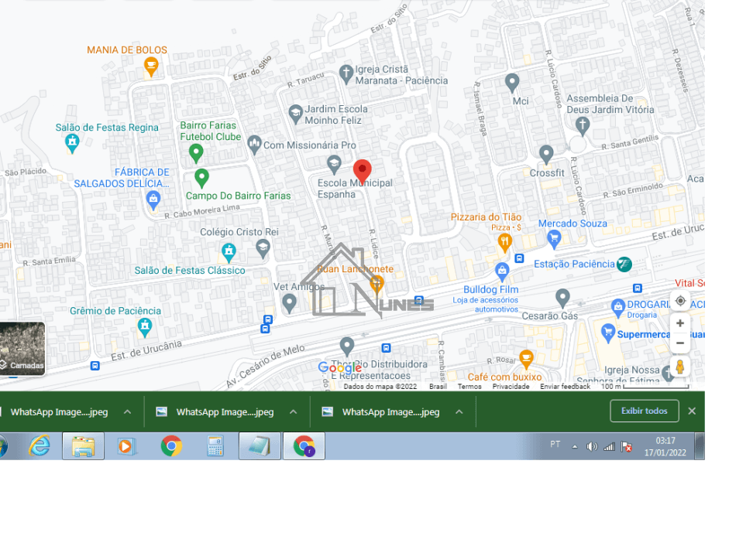Screen dimensions: 729x546
Task: Open the Calculator from the taskbar
Action: click(x=215, y=446)
